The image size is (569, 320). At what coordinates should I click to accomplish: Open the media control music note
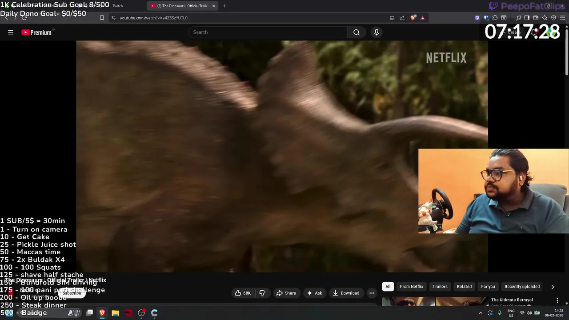518,18
